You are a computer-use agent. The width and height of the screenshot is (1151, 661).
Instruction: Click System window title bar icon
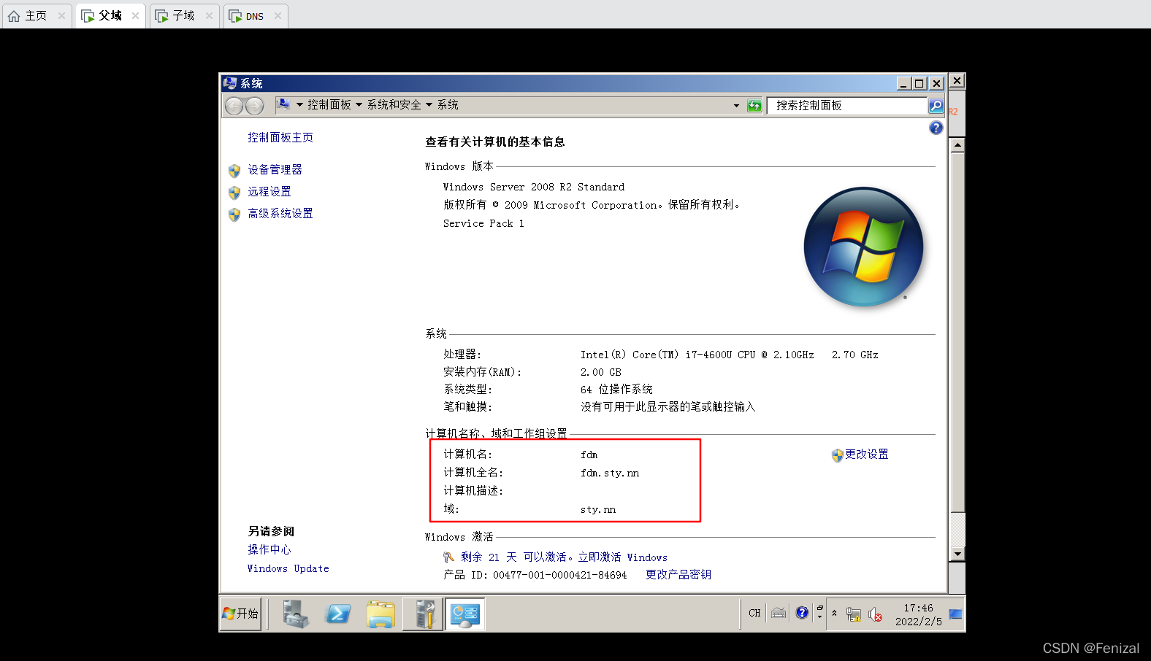click(x=230, y=83)
